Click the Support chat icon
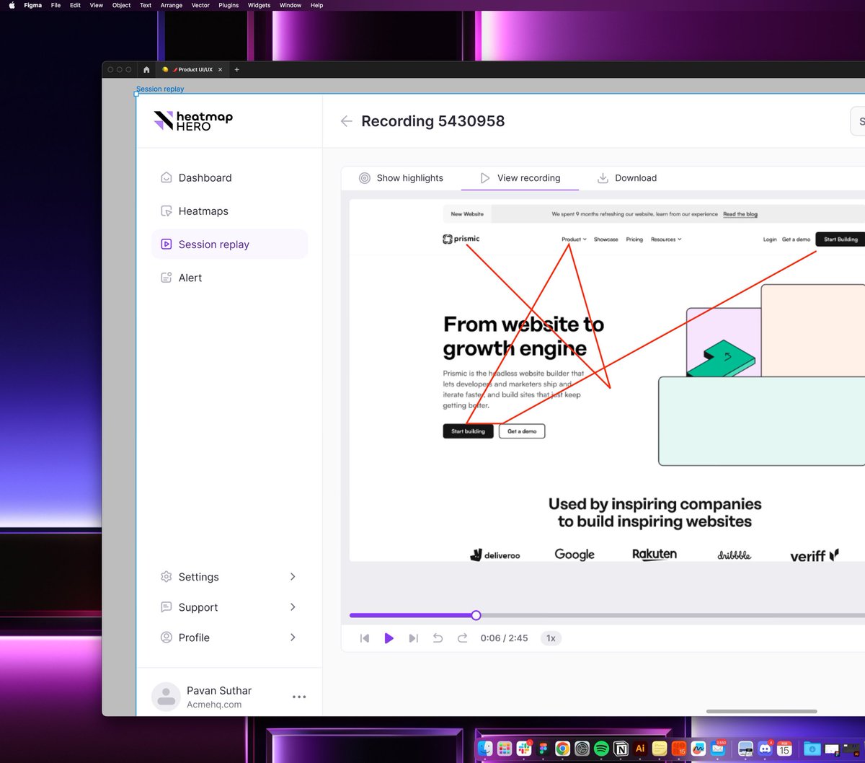Screen dimensions: 865x763 click(x=166, y=607)
